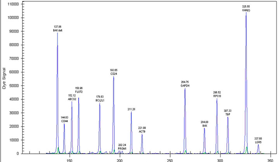Click the PROM1 label near the baseline
This screenshot has width=279, height=162.
pos(122,148)
